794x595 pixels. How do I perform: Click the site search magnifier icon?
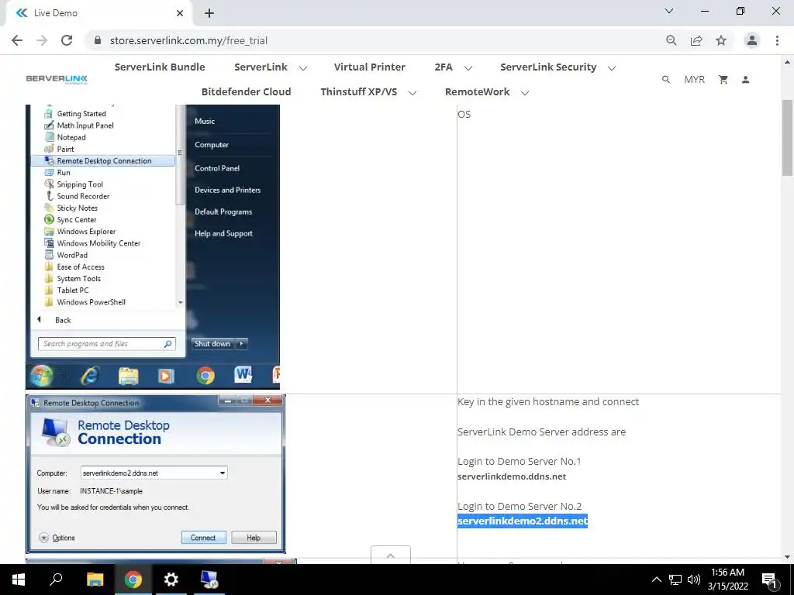(666, 80)
